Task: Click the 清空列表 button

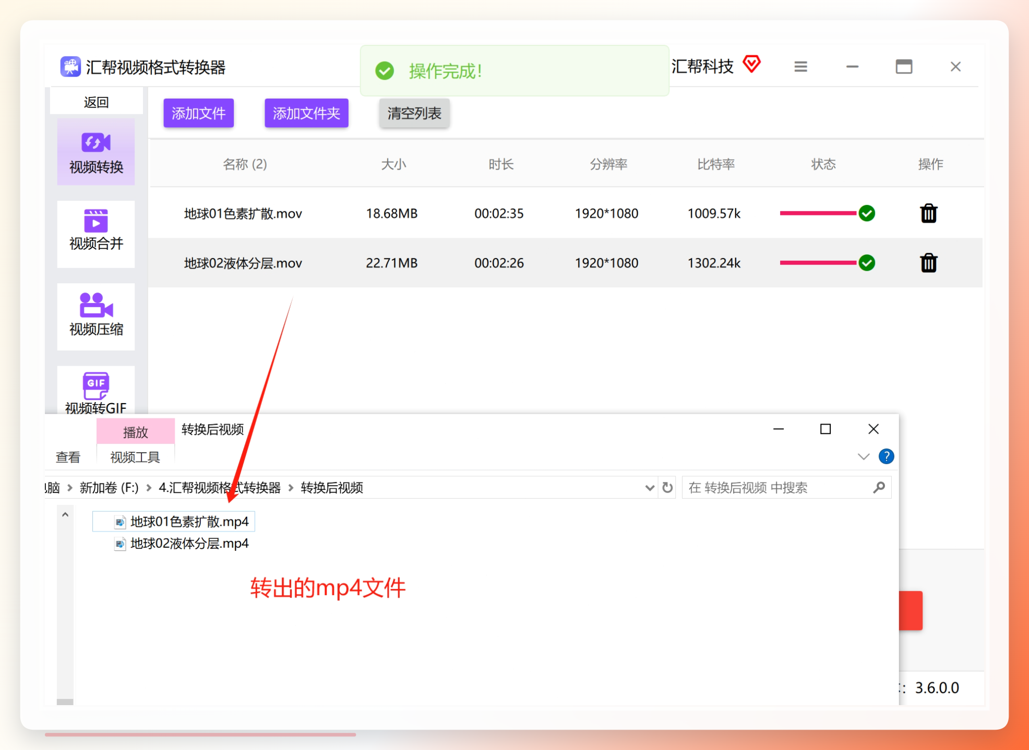Action: point(414,113)
